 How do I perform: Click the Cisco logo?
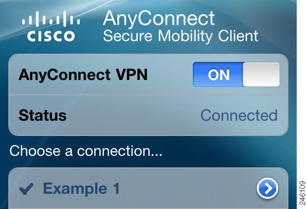(51, 26)
